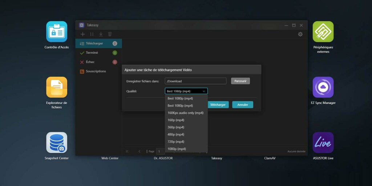Click the download arrow toolbar icon

pos(101,34)
